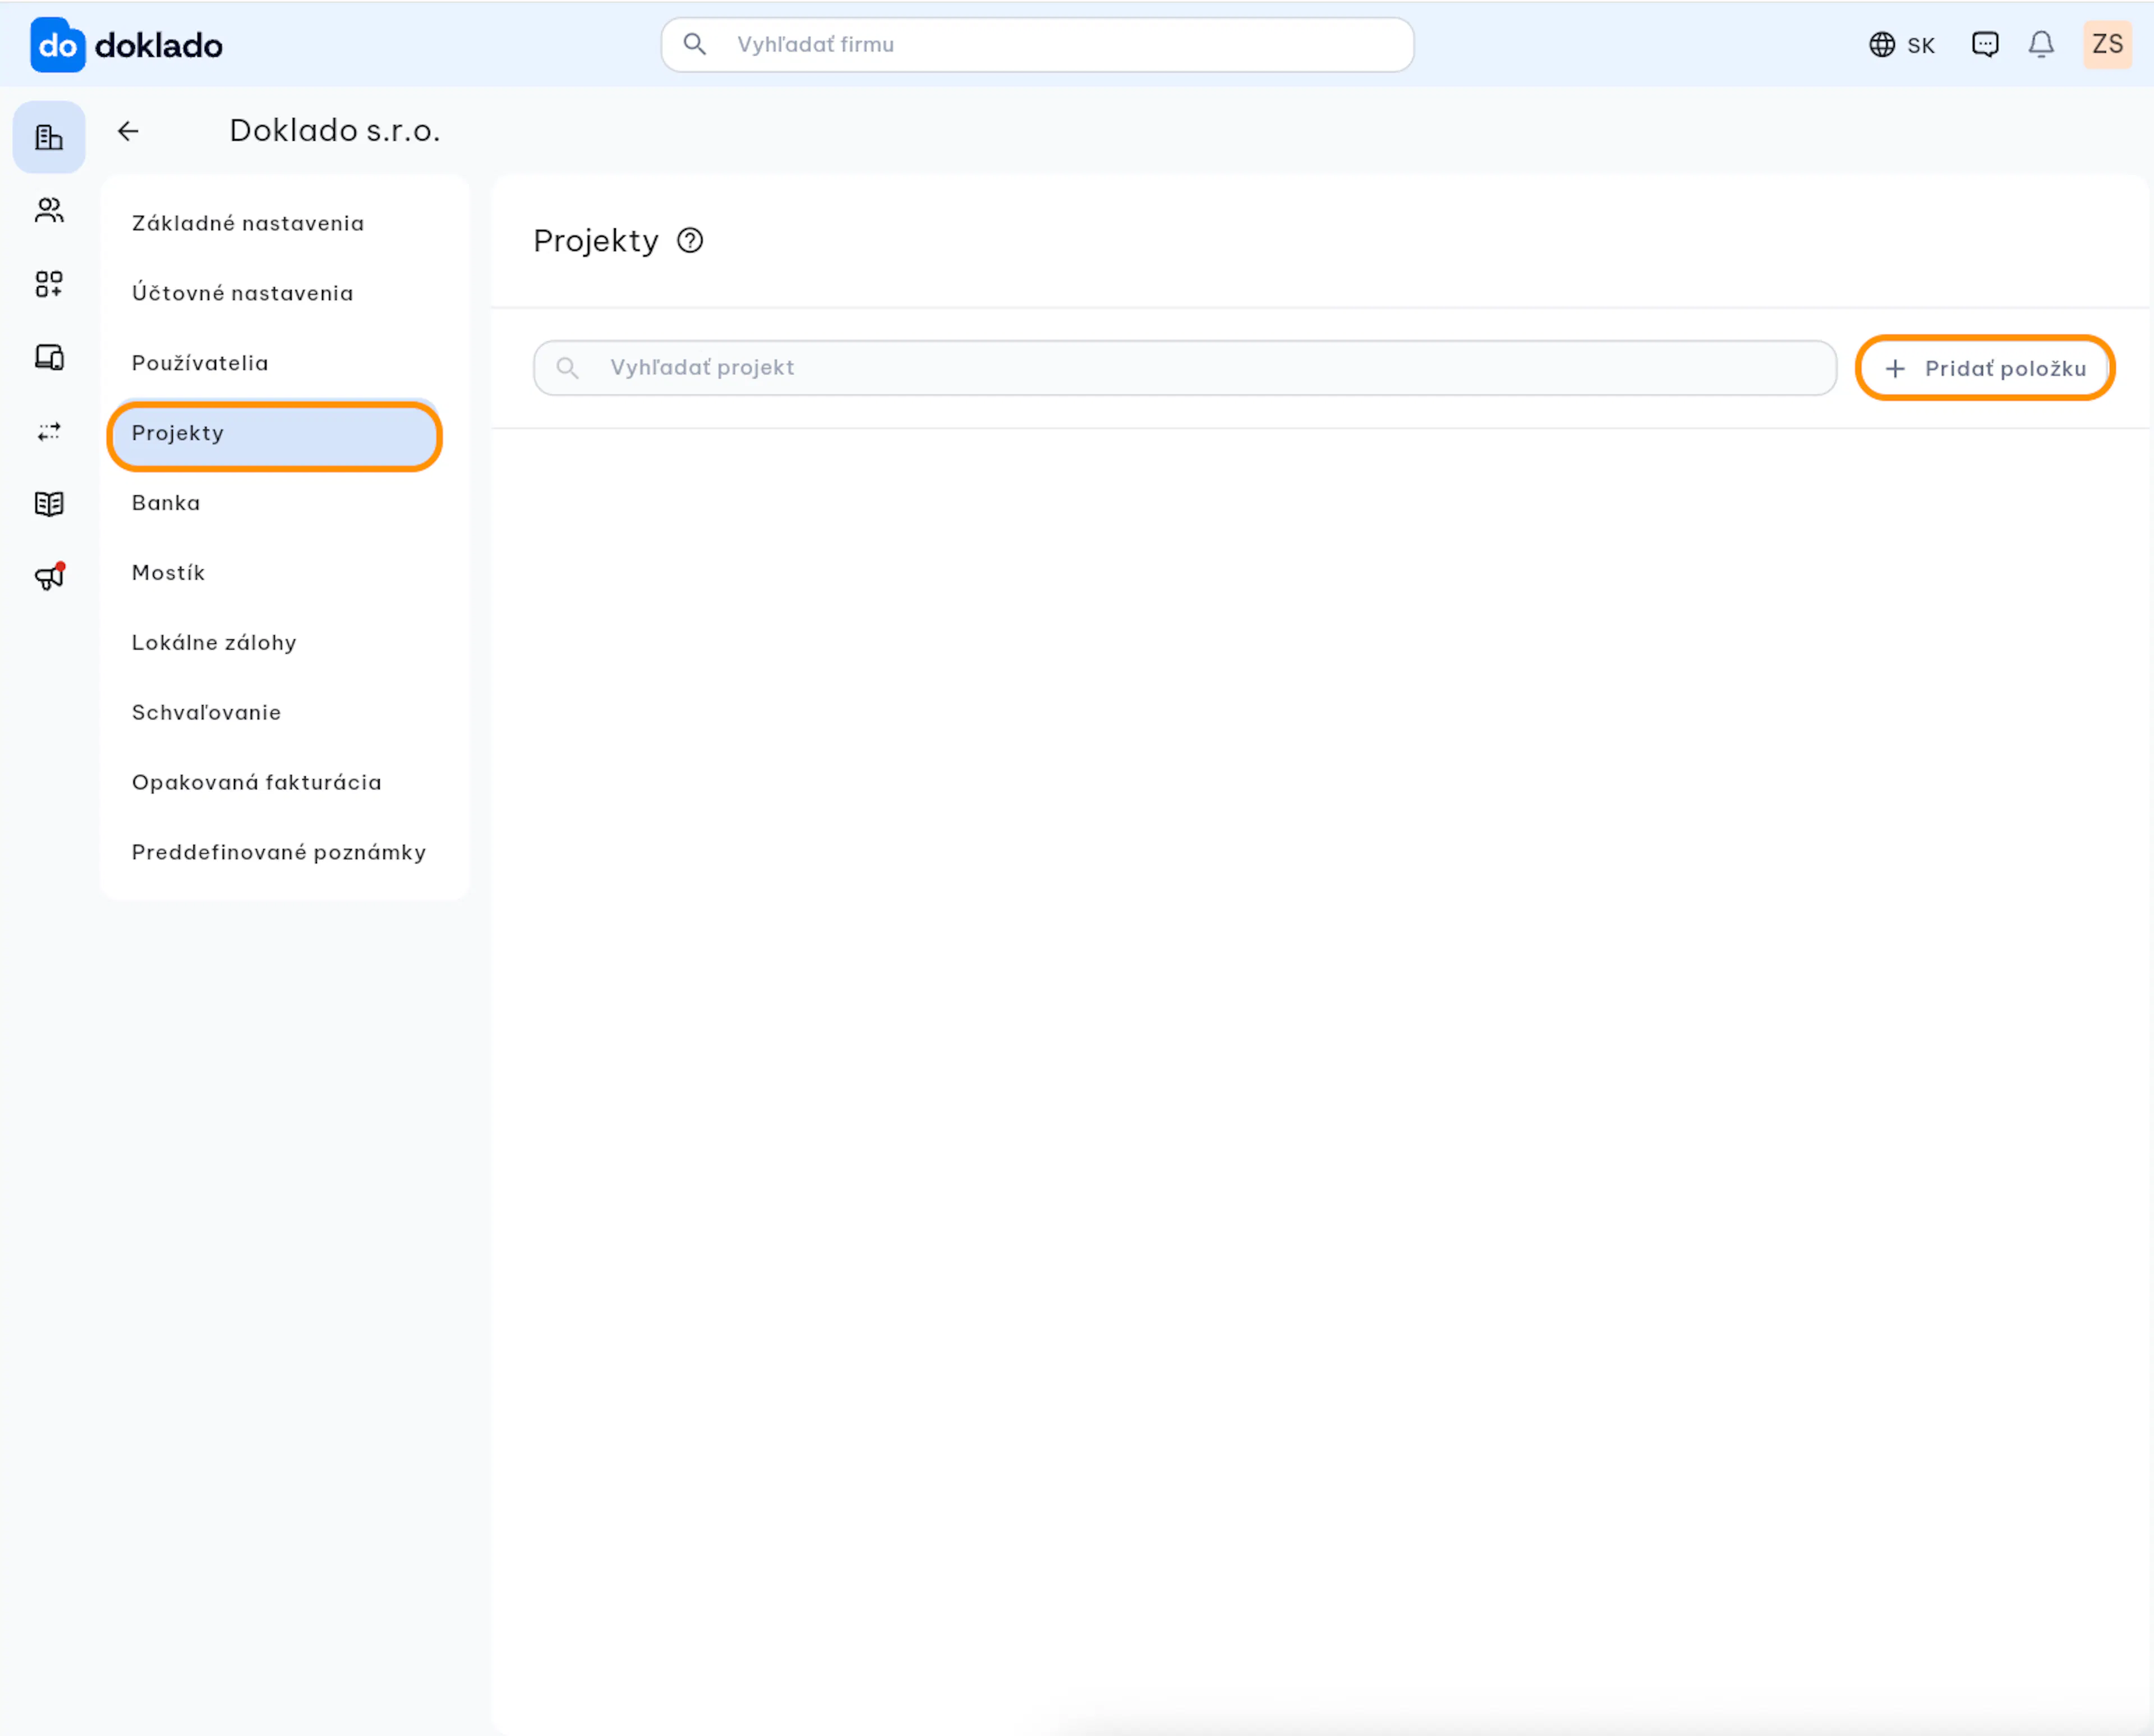Click the Pridať položku button
Image resolution: width=2154 pixels, height=1736 pixels.
pyautogui.click(x=1985, y=368)
